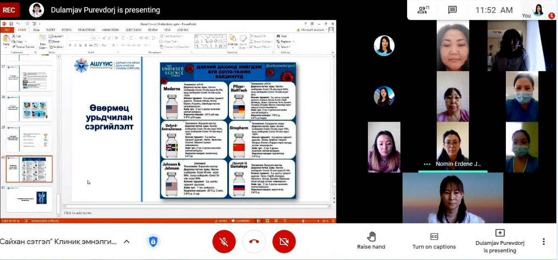Open the meeting chat panel
558x260 pixels.
pos(452,10)
